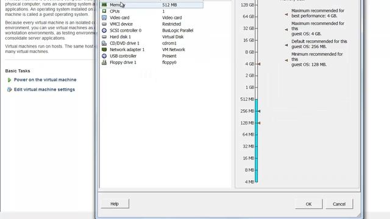Select the SCSI controller 0 icon

(x=104, y=30)
